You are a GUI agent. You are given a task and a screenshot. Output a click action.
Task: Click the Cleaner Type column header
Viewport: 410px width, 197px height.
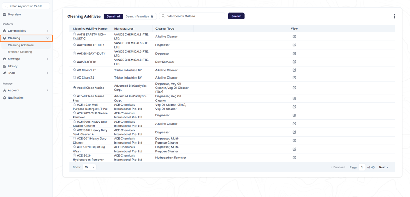point(165,28)
